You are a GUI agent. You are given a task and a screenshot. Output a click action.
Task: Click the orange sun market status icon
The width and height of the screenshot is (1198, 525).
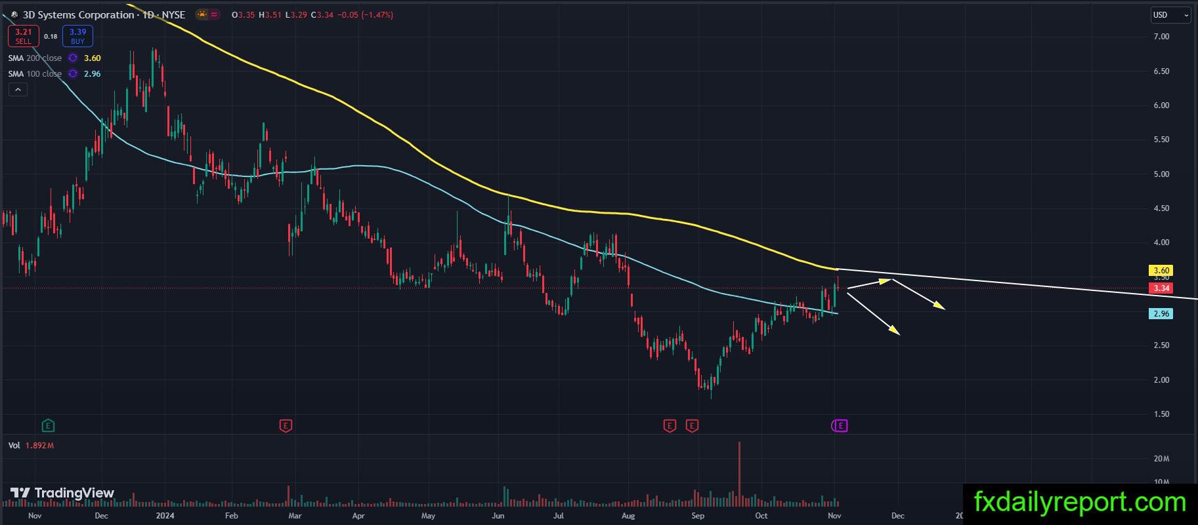202,14
